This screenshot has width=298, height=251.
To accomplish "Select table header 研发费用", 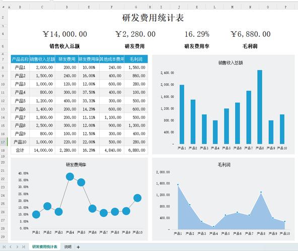I will click(67, 59).
